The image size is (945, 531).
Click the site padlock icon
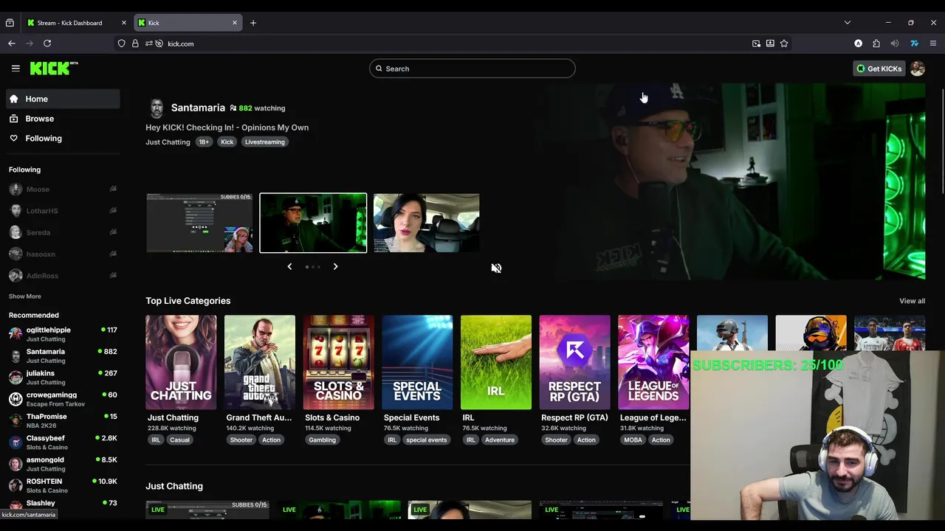pyautogui.click(x=135, y=44)
